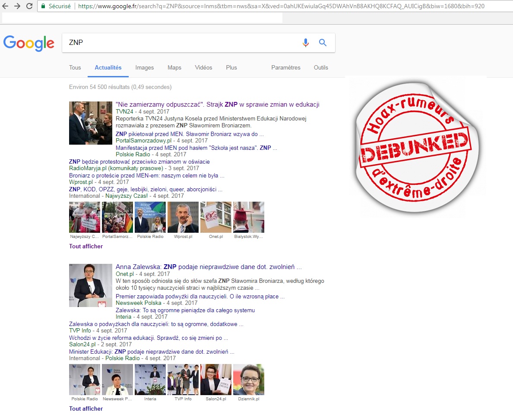Open "Zalewska o podwyżkach dla nauczycieli" link
The width and height of the screenshot is (513, 418).
pyautogui.click(x=156, y=324)
